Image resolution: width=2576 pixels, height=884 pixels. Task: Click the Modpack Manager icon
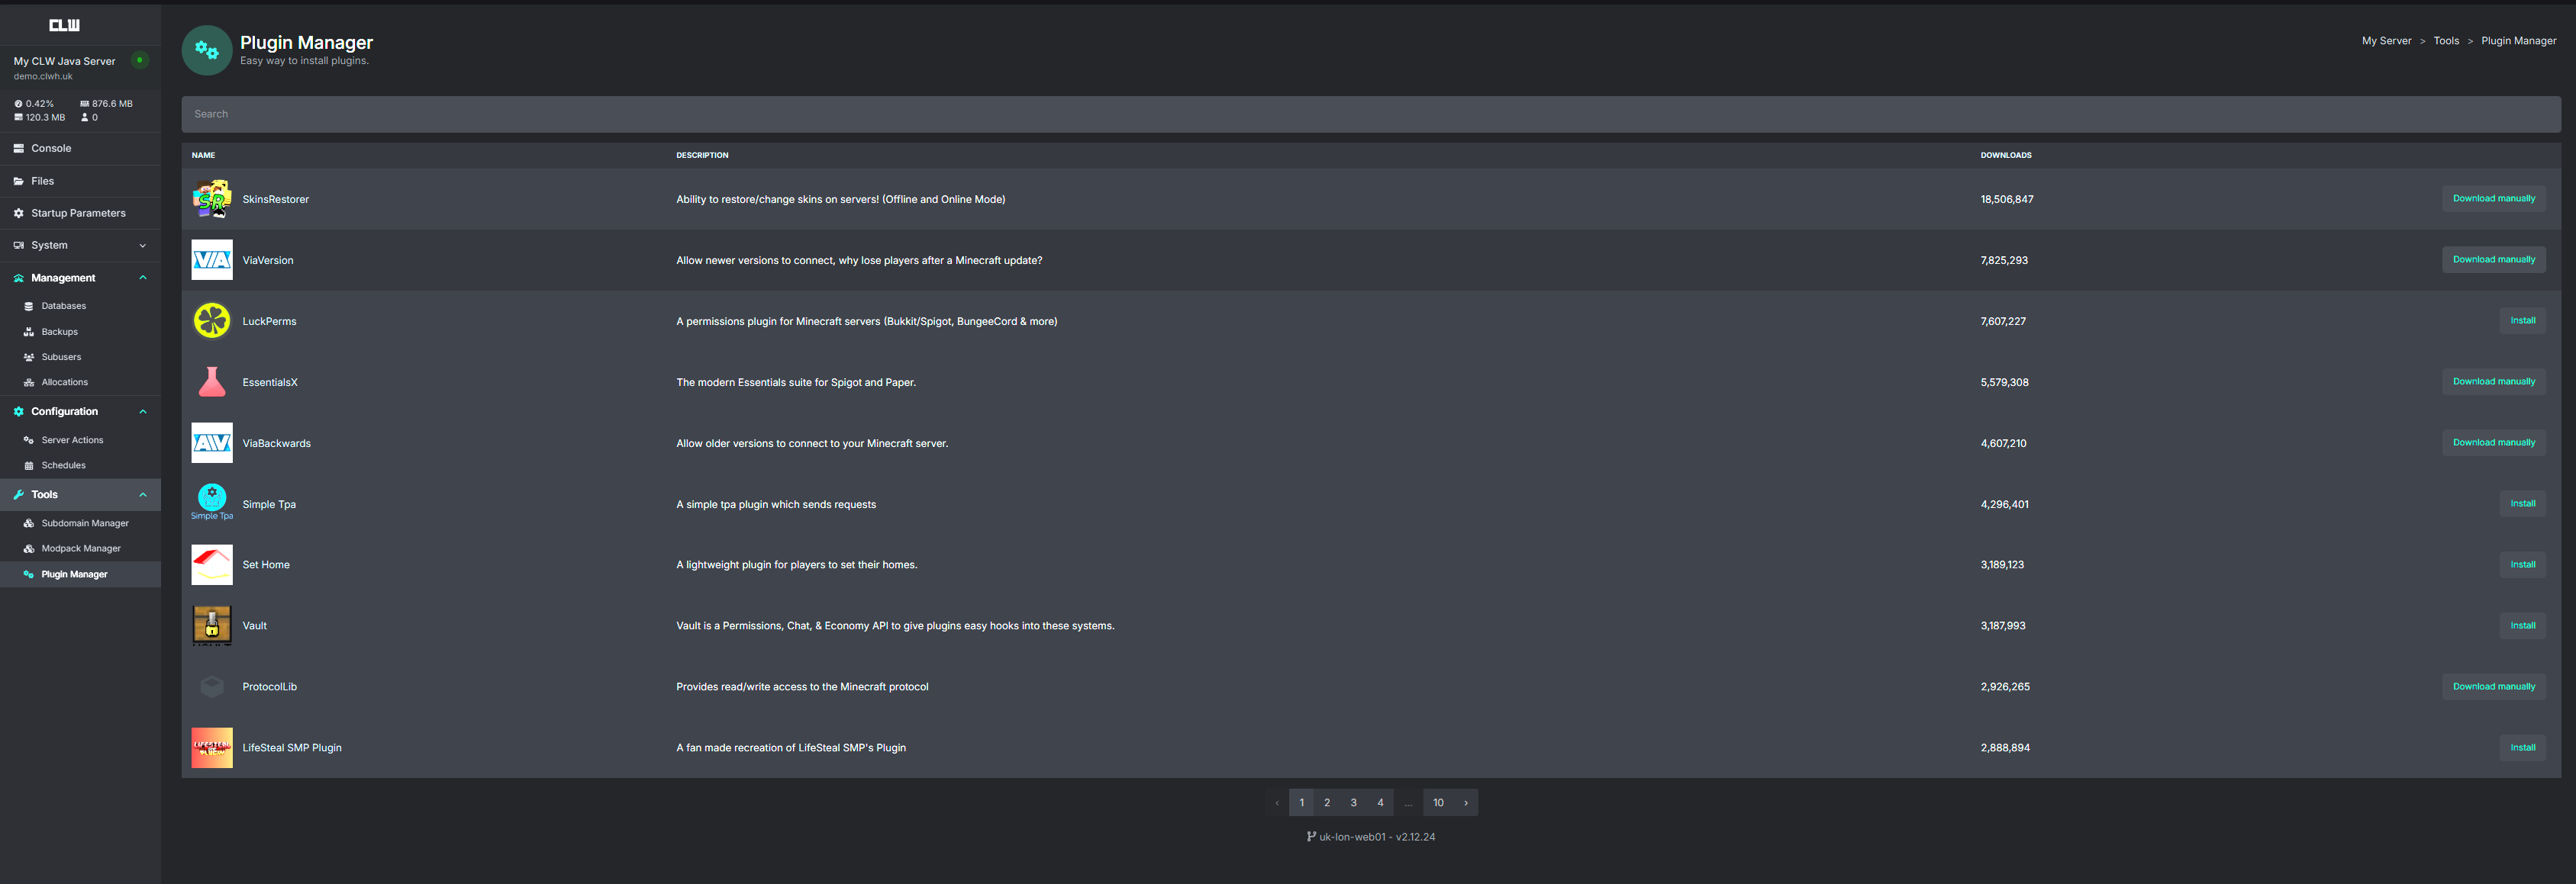(29, 548)
